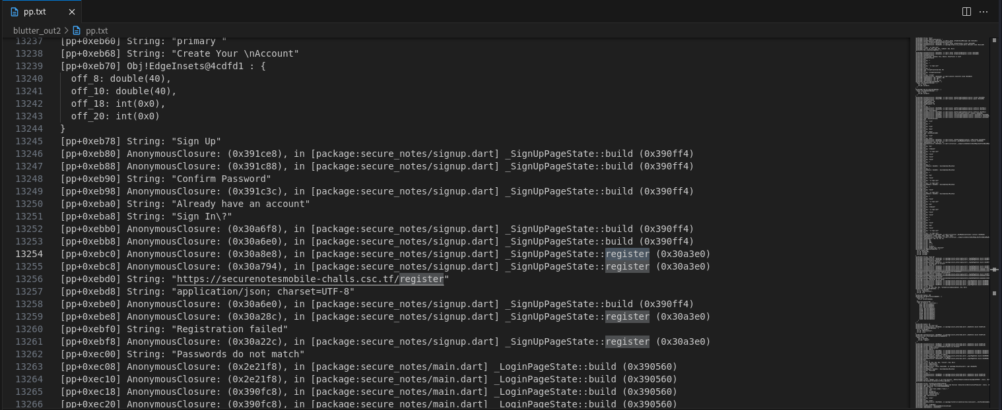Click line number 13239 beside EdgeInsets object
This screenshot has height=410, width=1002.
click(29, 66)
